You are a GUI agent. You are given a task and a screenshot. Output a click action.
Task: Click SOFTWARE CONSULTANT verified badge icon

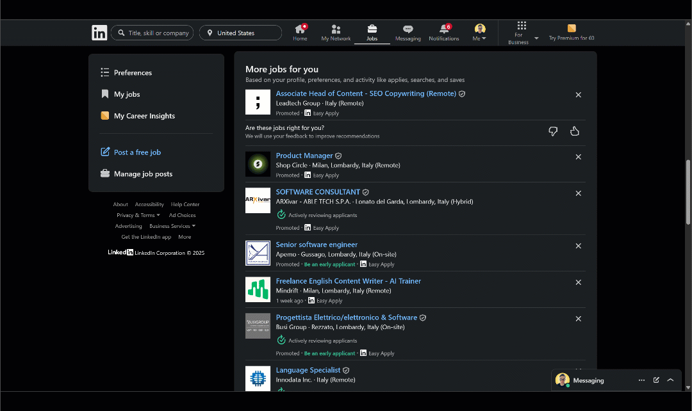click(365, 192)
